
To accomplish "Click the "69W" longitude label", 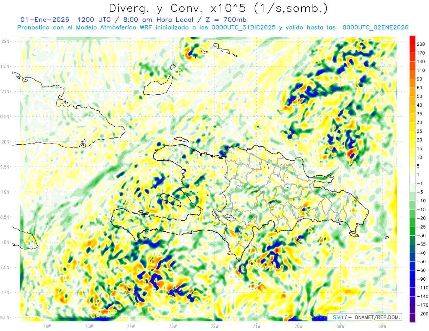I will pyautogui.click(x=340, y=326).
